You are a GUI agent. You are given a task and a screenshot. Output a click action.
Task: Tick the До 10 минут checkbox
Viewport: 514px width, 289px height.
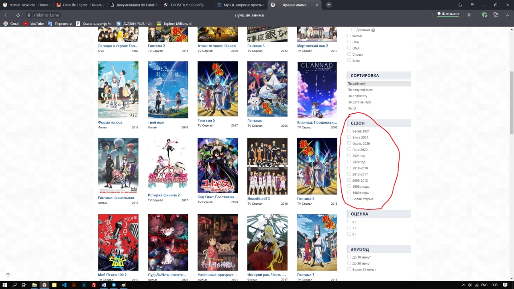349,257
